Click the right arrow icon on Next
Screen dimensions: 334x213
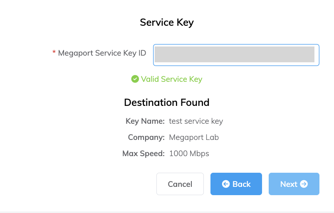(304, 184)
